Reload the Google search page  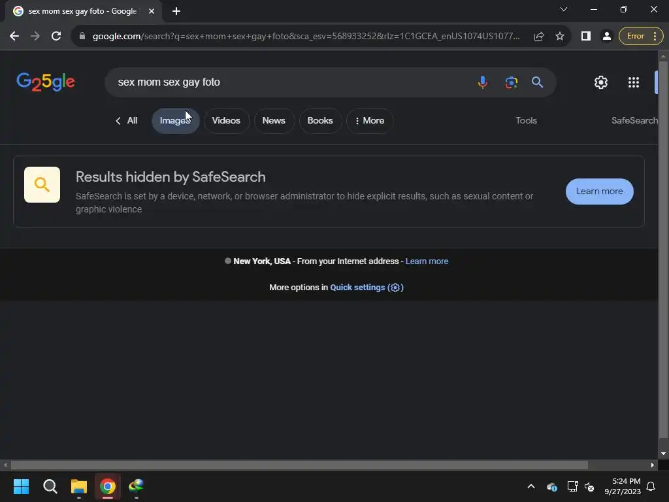click(x=56, y=37)
